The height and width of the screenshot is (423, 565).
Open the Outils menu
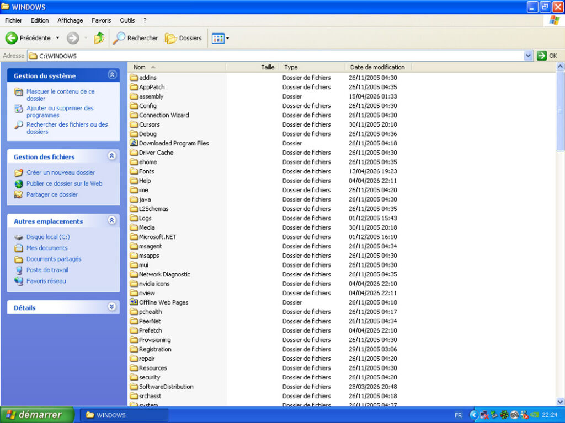(127, 20)
